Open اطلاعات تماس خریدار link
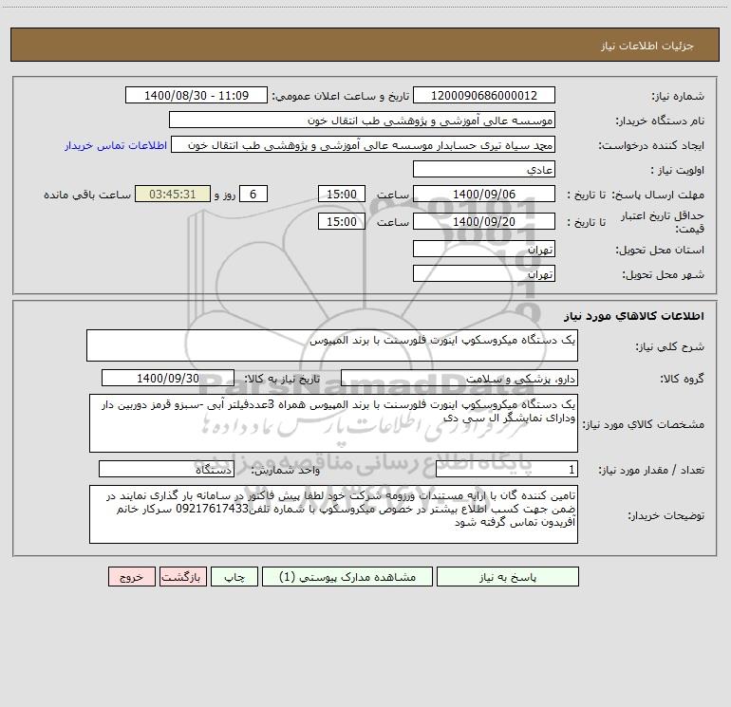This screenshot has width=731, height=707. (116, 145)
